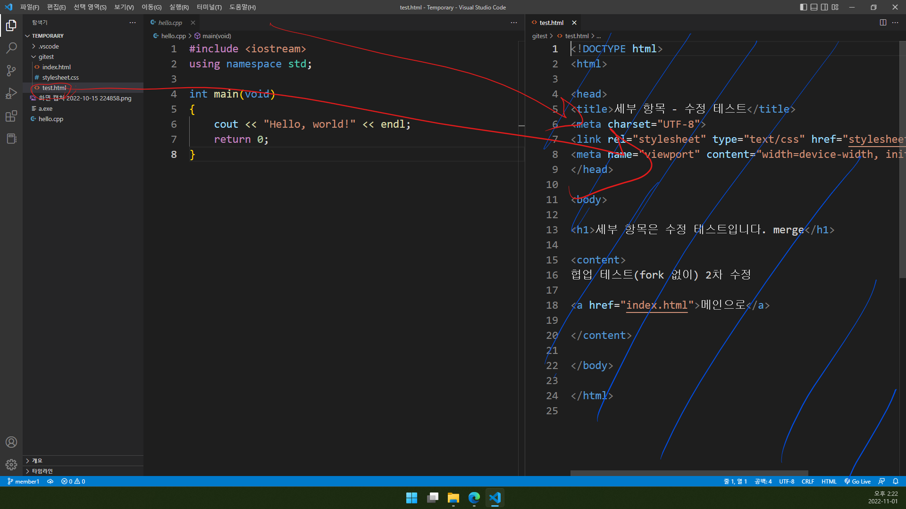
Task: Open the 실행(R) menu
Action: (179, 7)
